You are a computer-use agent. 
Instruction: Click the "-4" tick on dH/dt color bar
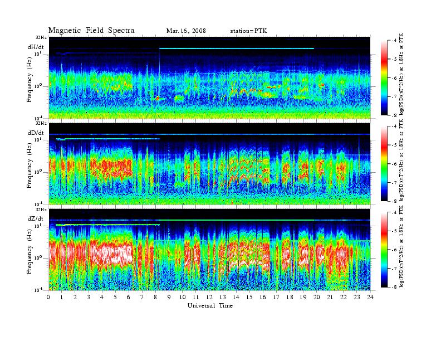click(394, 41)
